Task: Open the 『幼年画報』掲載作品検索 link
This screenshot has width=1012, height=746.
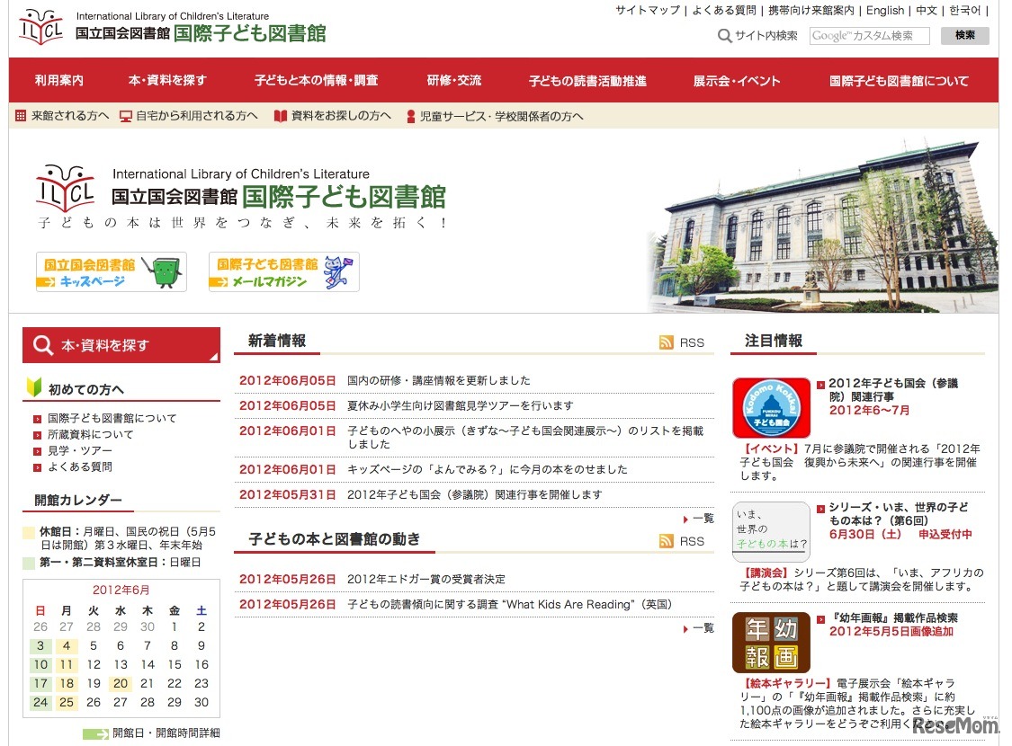Action: click(893, 617)
